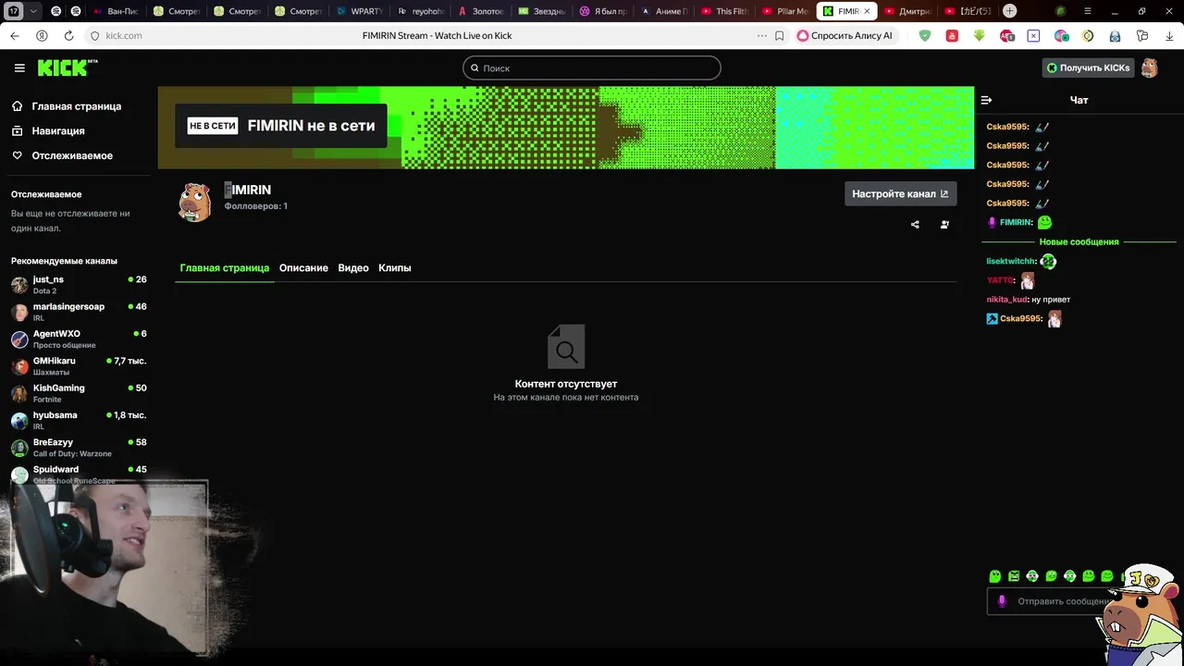
Task: Switch to the Видео tab
Action: click(x=353, y=267)
